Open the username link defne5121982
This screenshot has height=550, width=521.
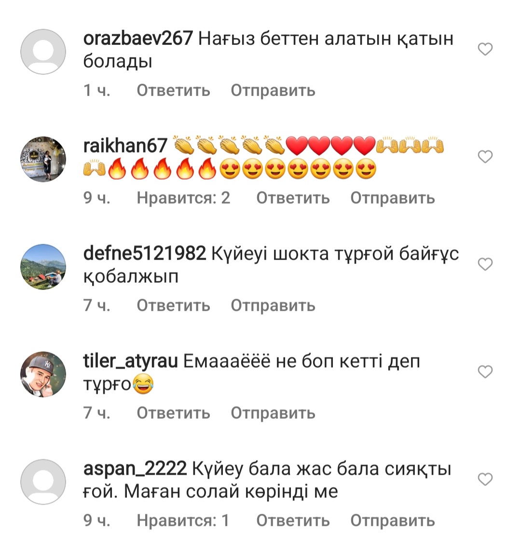tap(145, 254)
